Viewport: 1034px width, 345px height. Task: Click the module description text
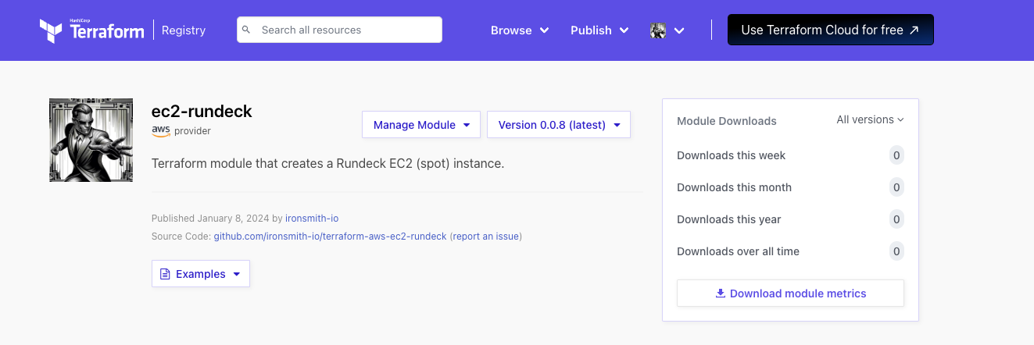328,164
